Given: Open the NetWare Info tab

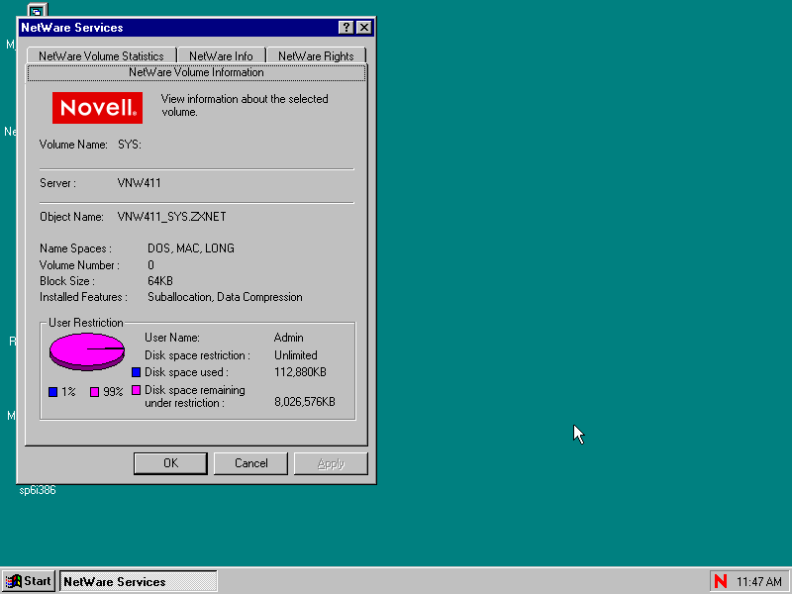Looking at the screenshot, I should coord(221,55).
